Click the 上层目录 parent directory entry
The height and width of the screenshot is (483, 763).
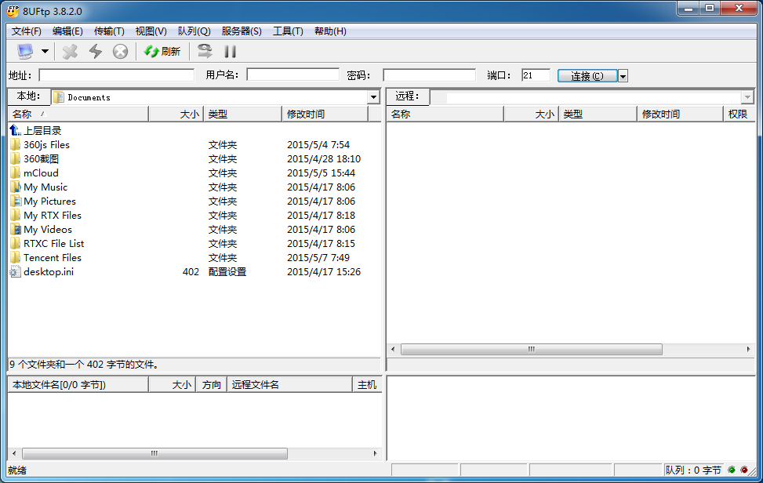[42, 131]
